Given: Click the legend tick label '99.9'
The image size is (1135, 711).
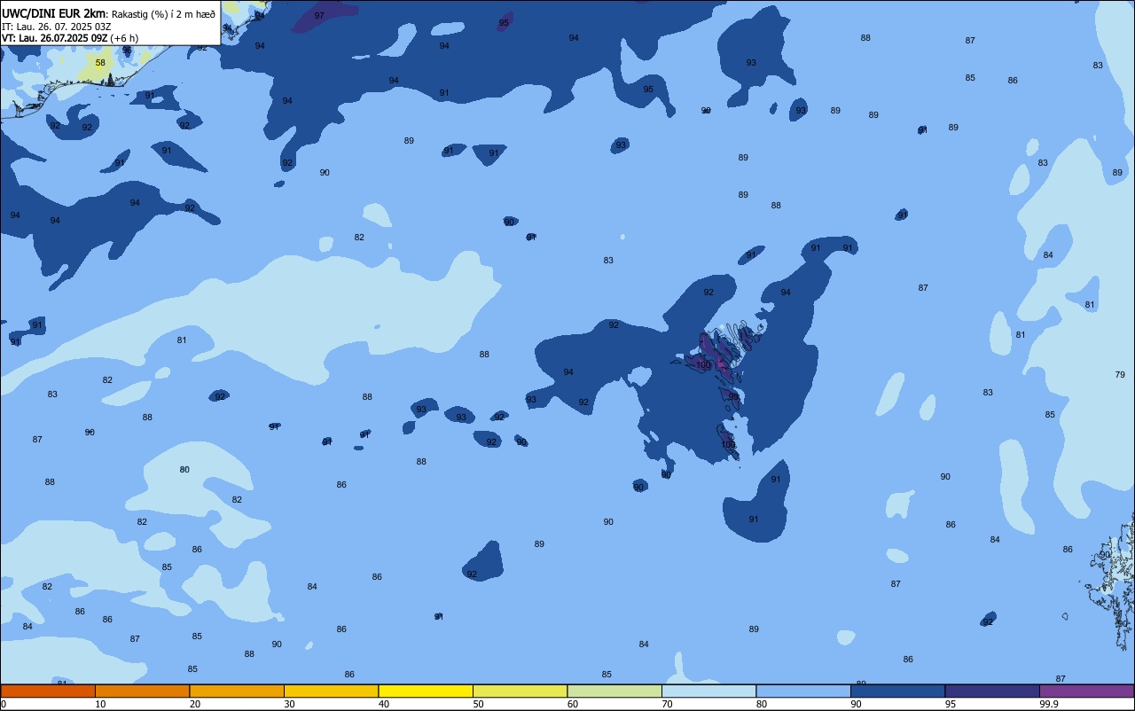Looking at the screenshot, I should pos(1049,704).
